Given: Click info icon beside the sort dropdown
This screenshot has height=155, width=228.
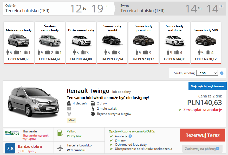Looking at the screenshot, I should (222, 73).
